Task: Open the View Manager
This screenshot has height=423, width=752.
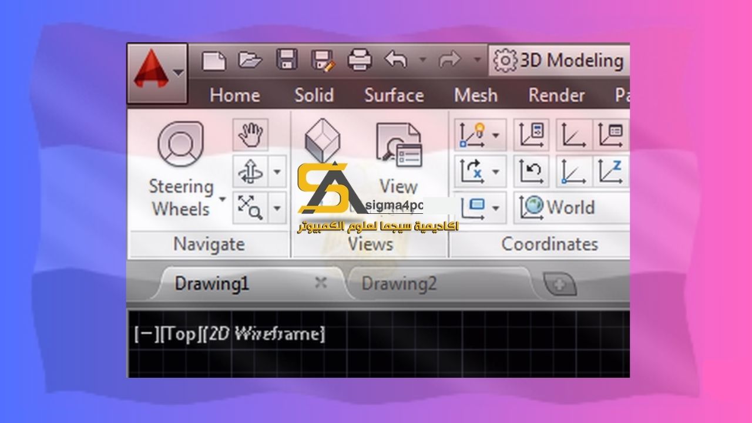Action: tap(399, 159)
